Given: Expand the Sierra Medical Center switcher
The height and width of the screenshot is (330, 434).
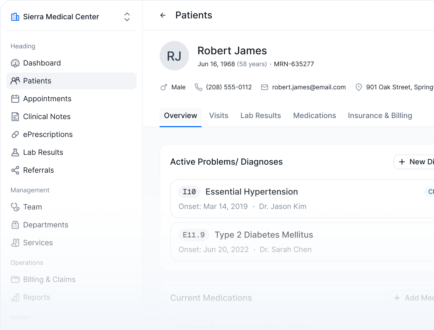Looking at the screenshot, I should coord(127,17).
